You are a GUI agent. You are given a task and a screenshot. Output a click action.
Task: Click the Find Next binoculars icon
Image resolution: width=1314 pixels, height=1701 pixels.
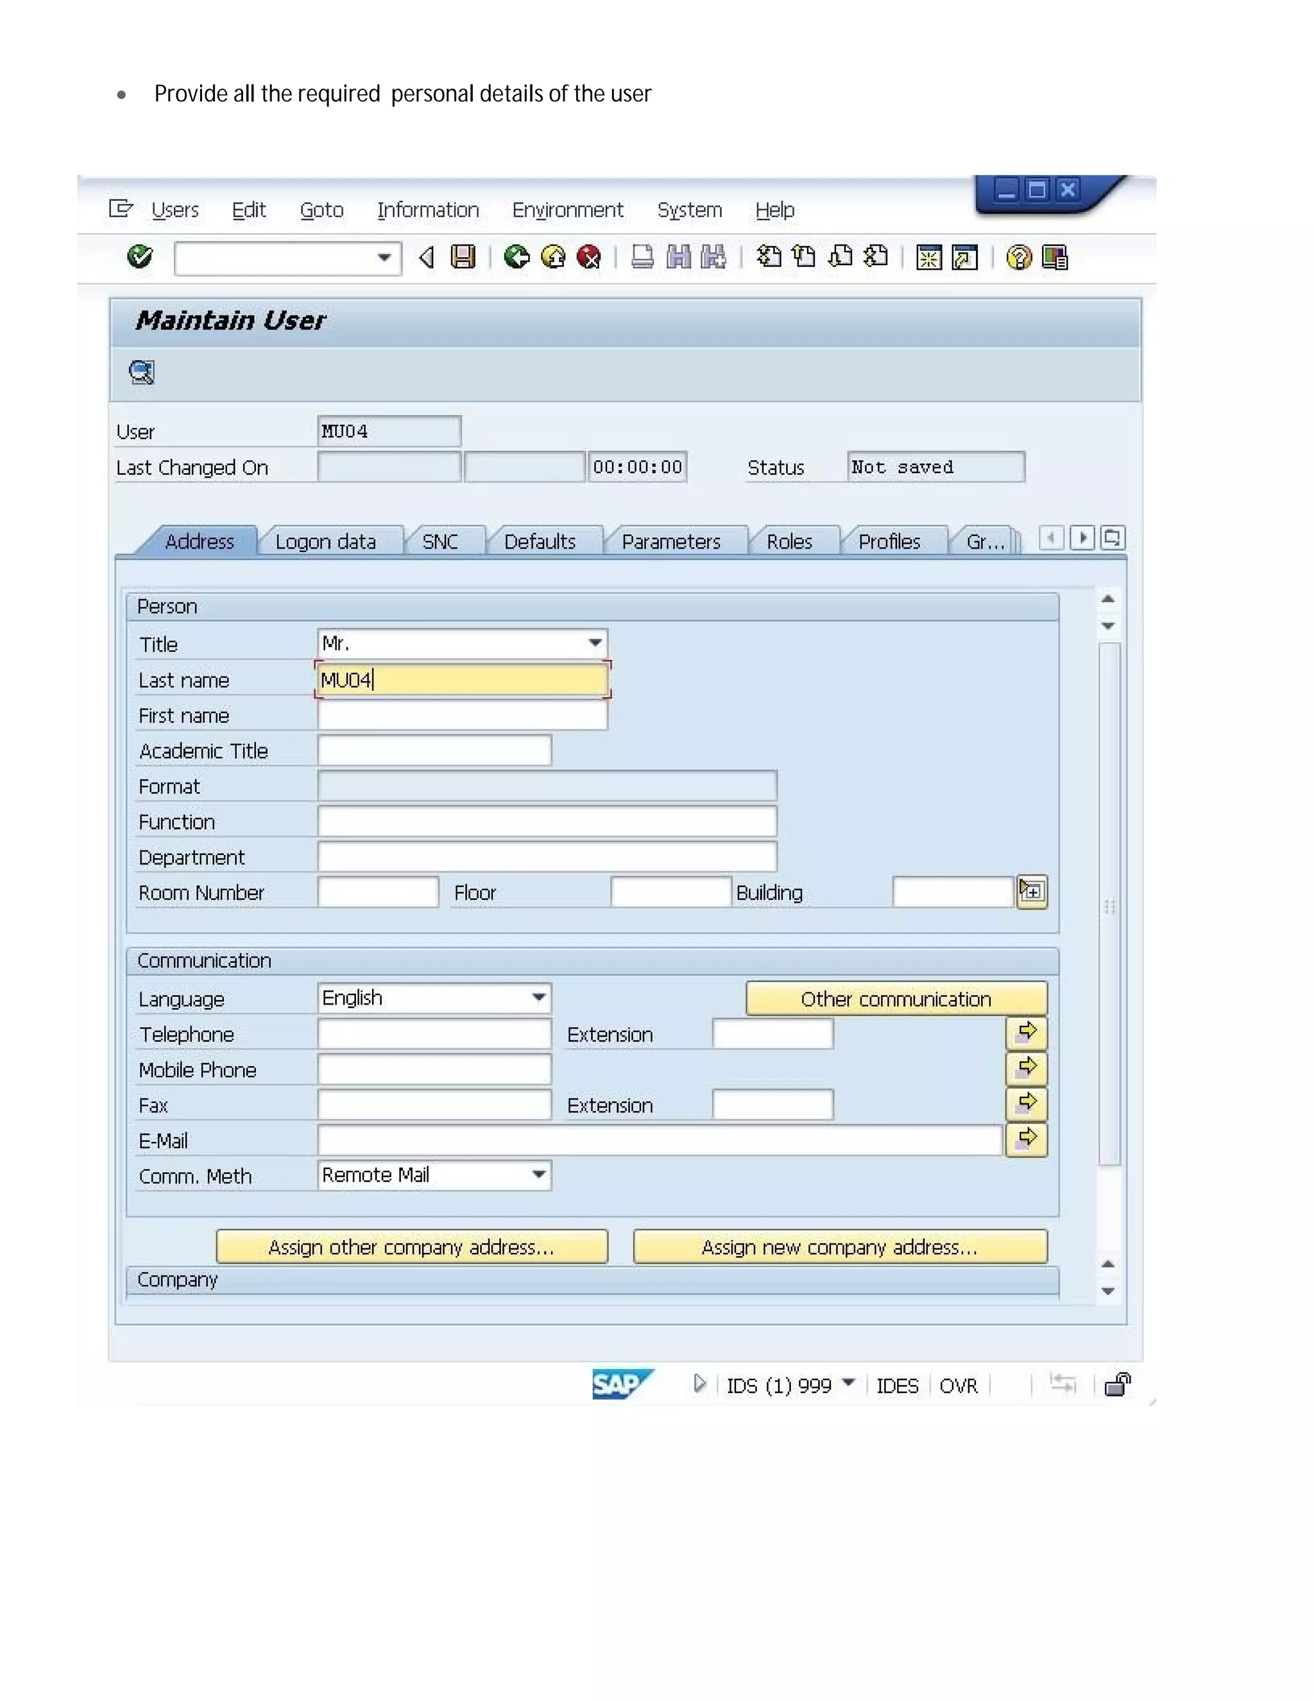pos(714,256)
